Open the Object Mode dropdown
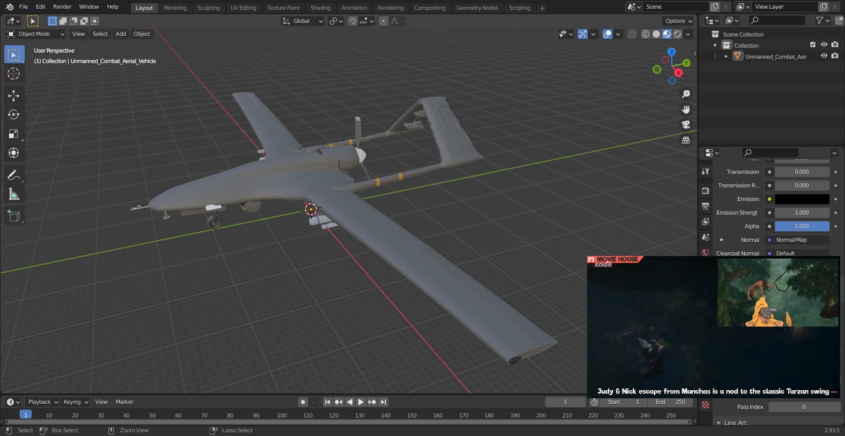Viewport: 845px width, 436px height. (x=36, y=34)
